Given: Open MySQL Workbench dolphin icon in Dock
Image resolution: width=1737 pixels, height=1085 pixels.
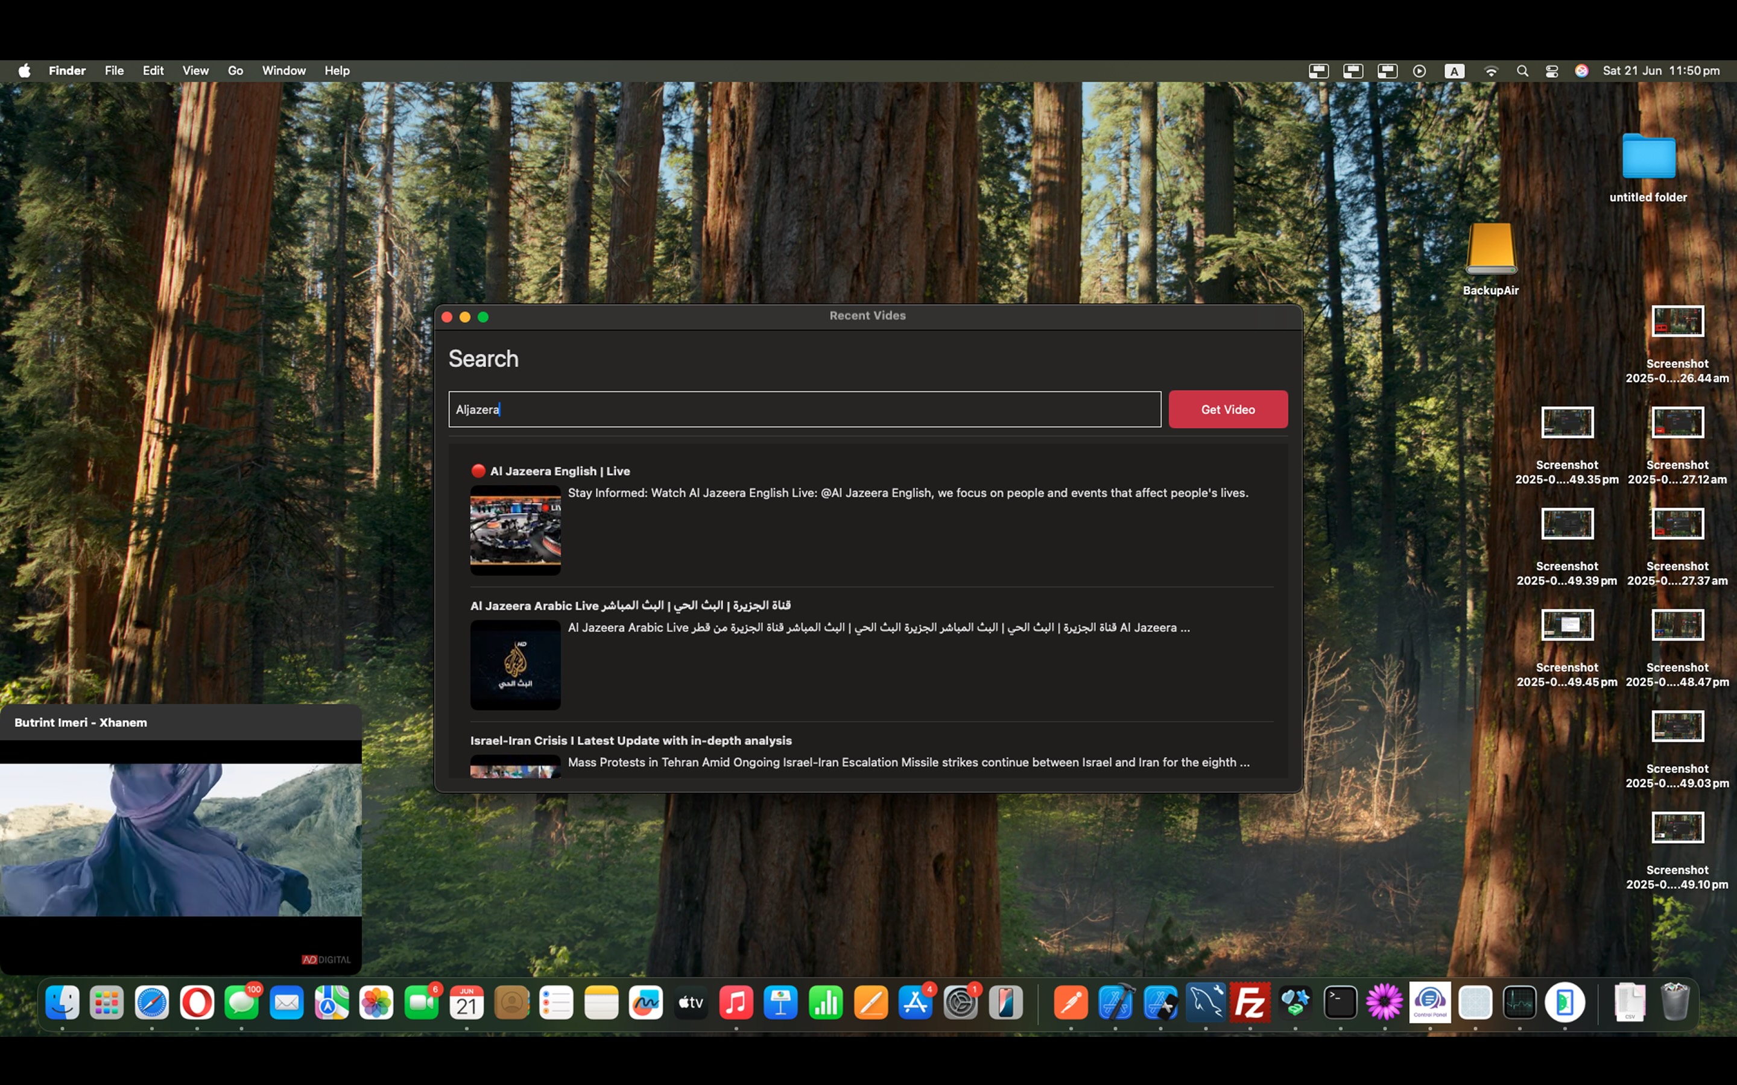Looking at the screenshot, I should pos(1205,1002).
